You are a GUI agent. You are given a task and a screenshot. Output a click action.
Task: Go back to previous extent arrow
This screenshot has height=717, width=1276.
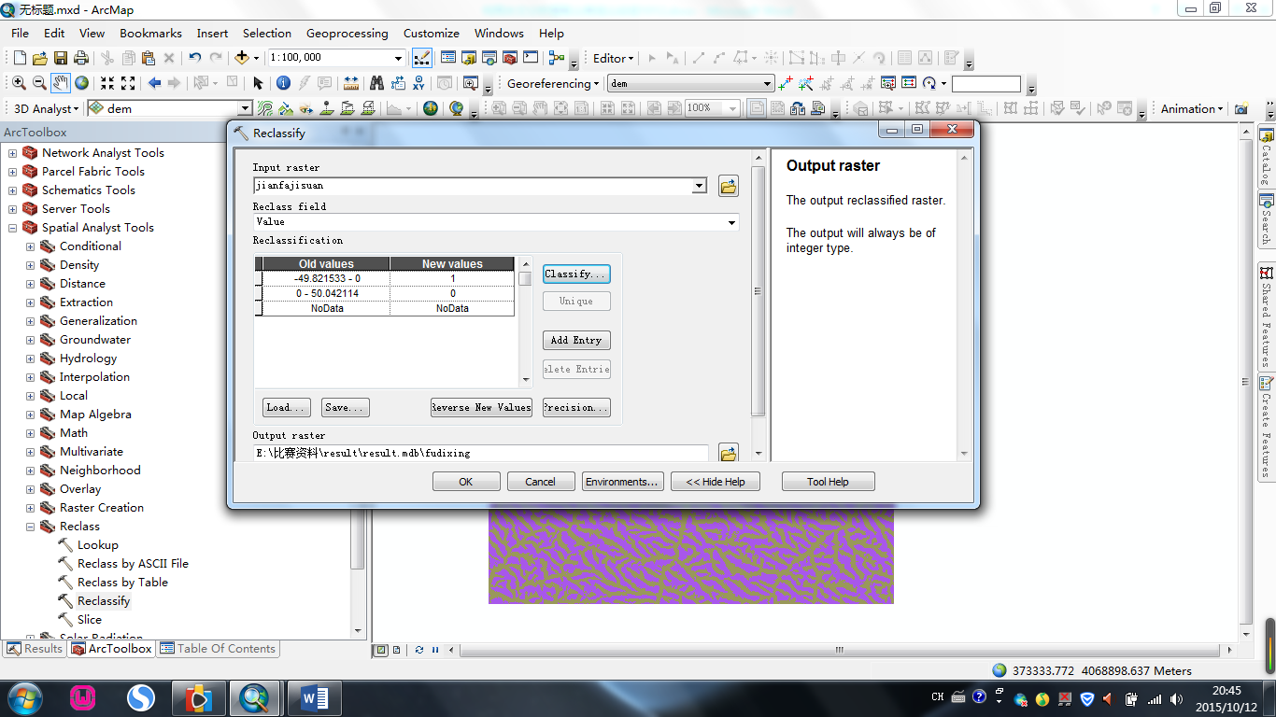155,83
